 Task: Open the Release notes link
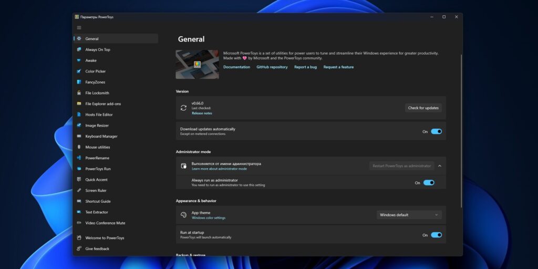[x=202, y=113]
